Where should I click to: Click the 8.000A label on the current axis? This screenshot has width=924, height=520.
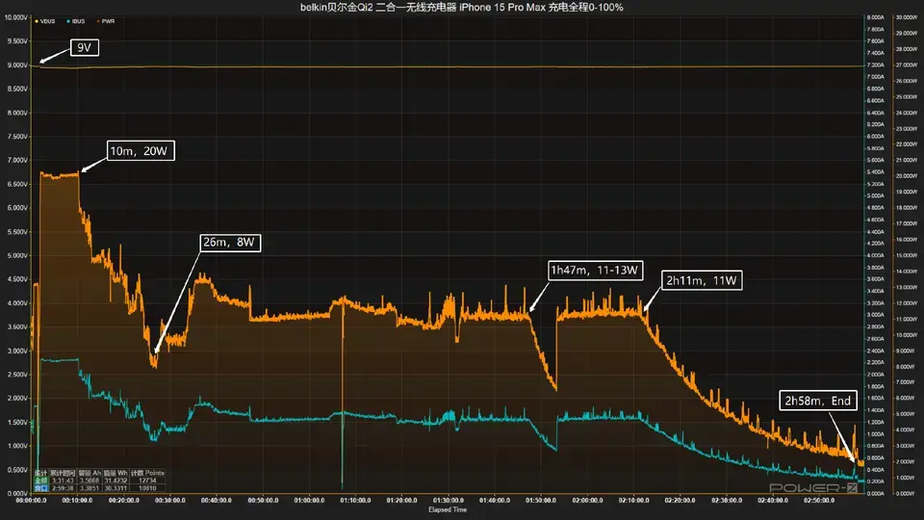click(876, 17)
